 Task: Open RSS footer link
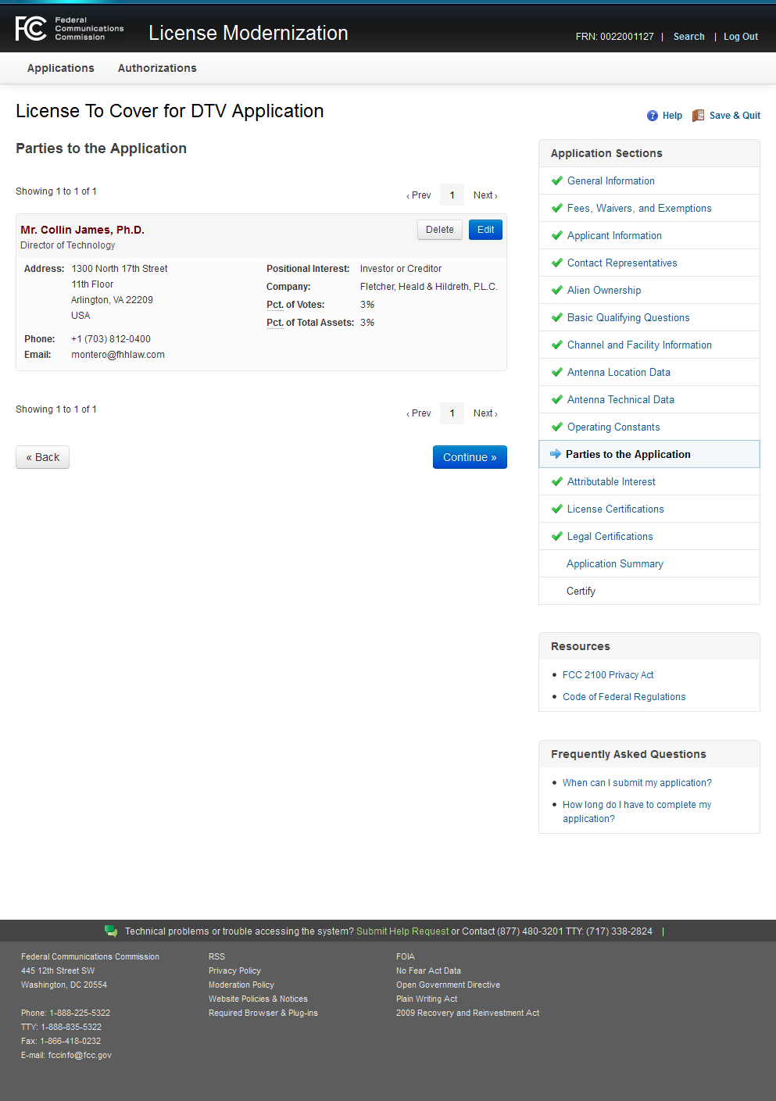tap(216, 956)
